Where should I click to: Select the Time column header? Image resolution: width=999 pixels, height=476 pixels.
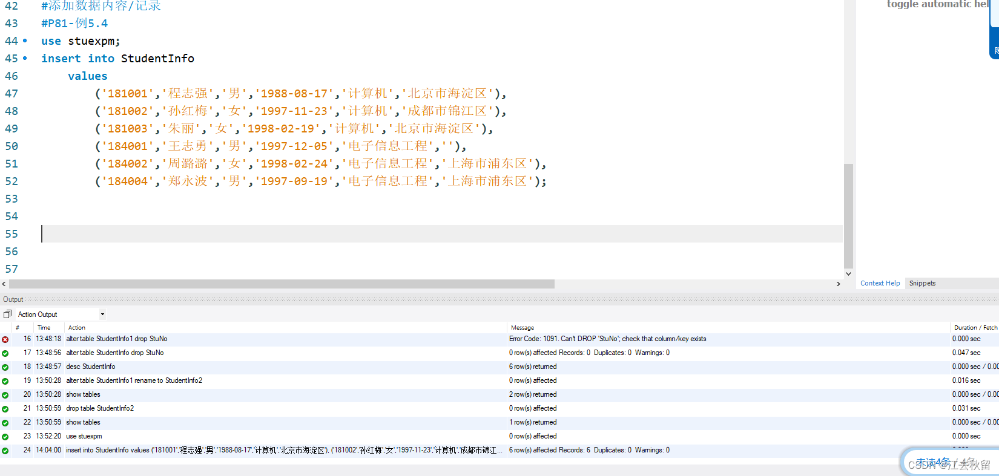44,328
